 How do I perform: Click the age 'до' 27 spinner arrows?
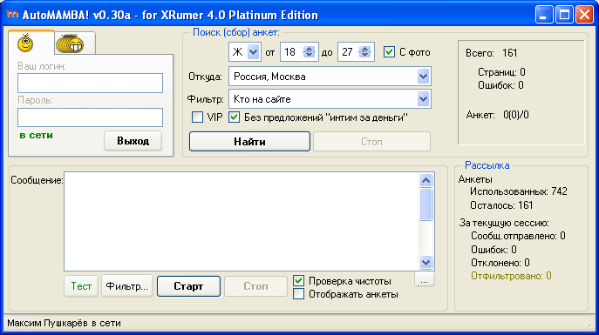(364, 52)
